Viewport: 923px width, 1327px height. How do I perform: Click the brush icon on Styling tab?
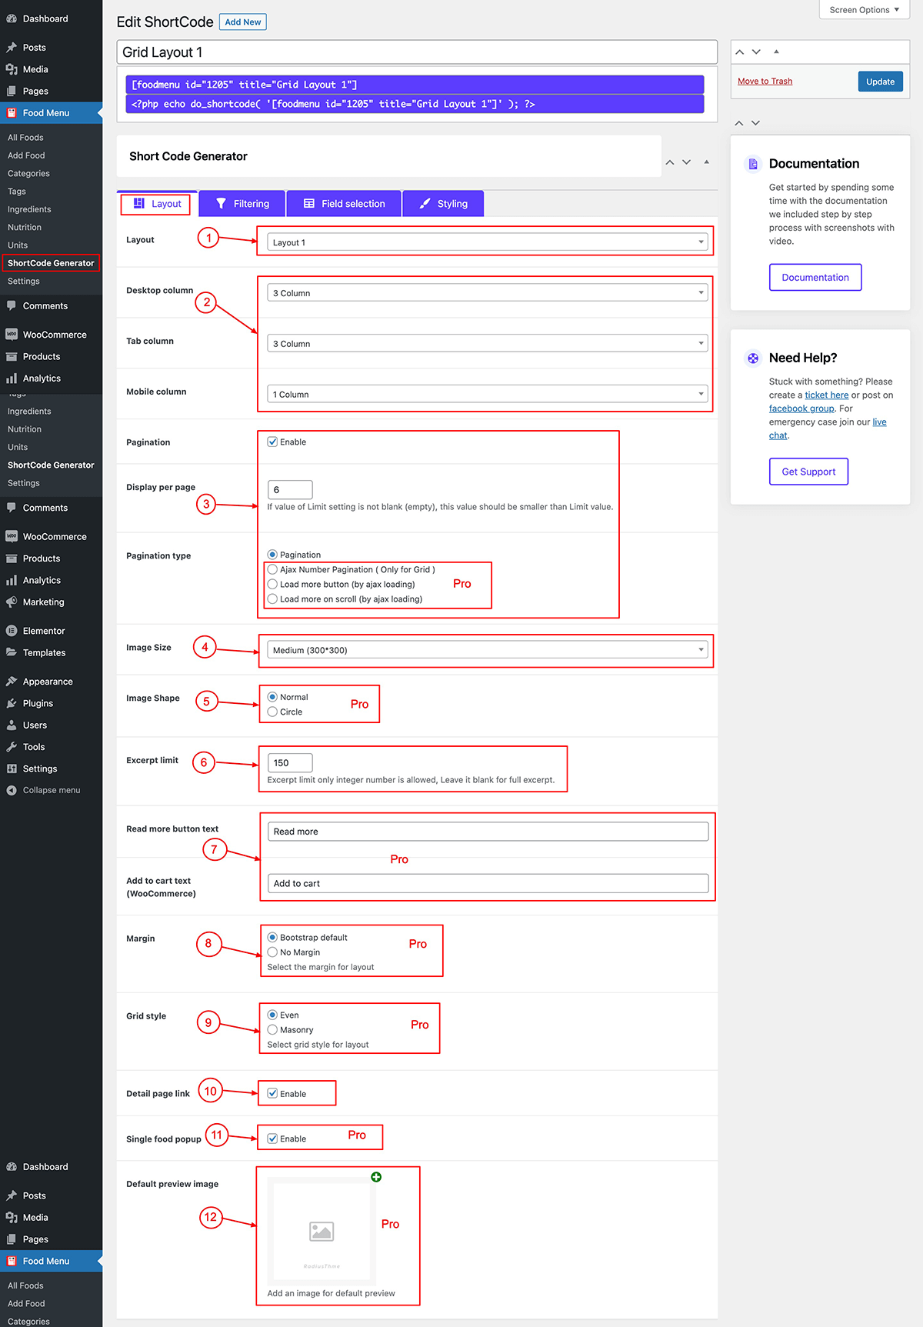(425, 204)
